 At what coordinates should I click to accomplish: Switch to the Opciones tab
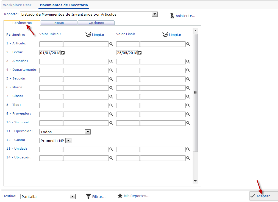pyautogui.click(x=96, y=23)
